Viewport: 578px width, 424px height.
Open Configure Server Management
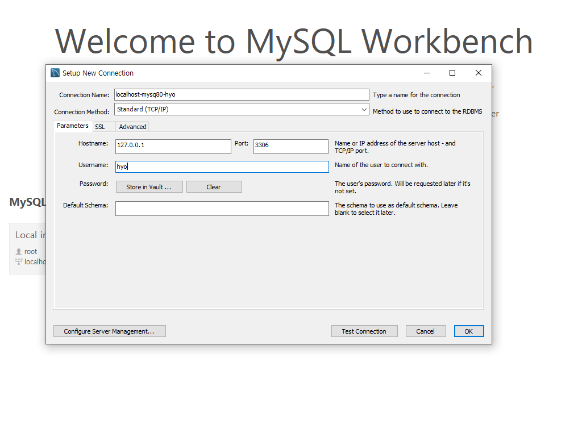click(x=110, y=331)
